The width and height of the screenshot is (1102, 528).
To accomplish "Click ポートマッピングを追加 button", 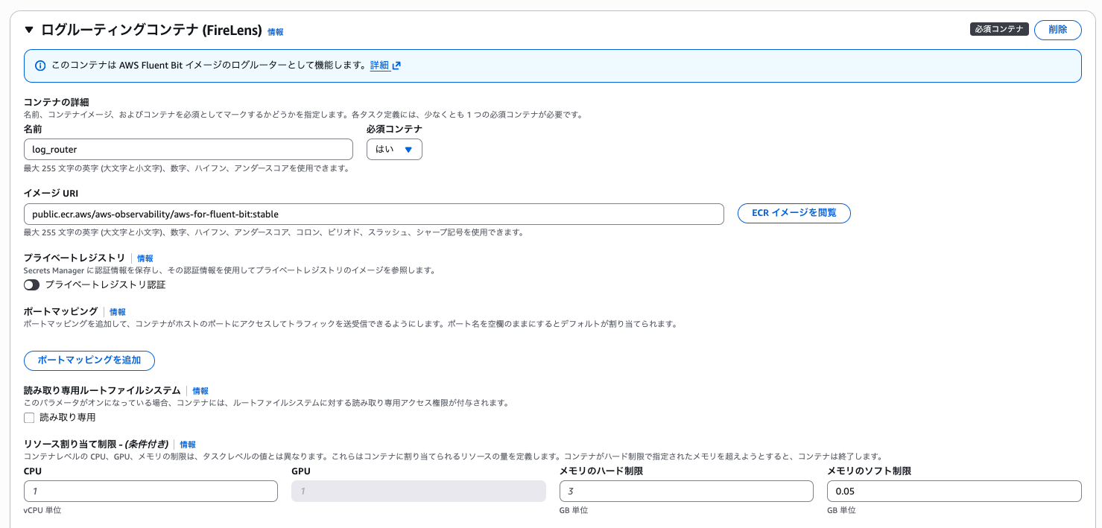I will click(x=89, y=360).
